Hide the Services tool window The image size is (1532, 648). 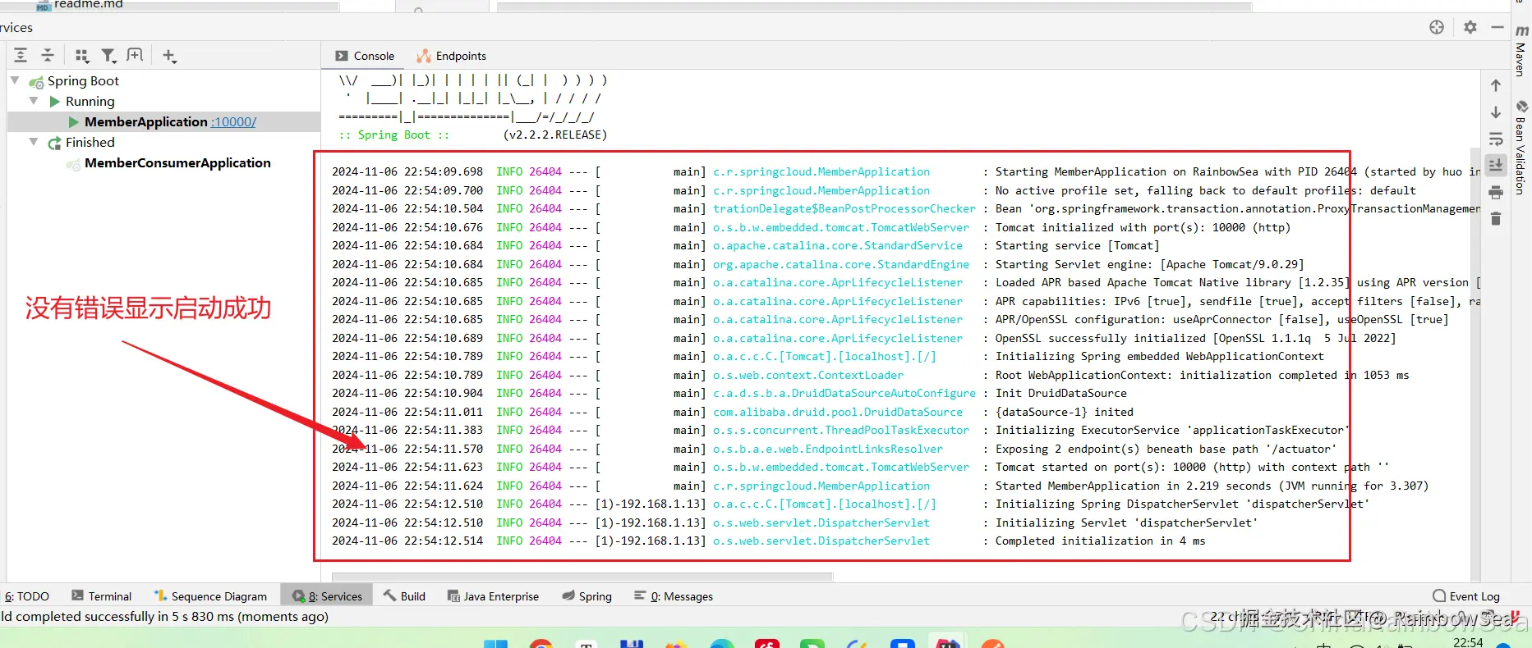tap(1497, 27)
